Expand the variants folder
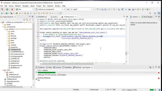Viewport: 162px width, 91px height. point(7,45)
